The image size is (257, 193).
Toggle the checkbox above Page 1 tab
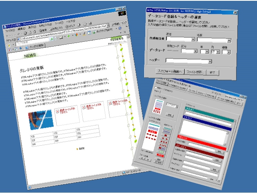pos(156,87)
